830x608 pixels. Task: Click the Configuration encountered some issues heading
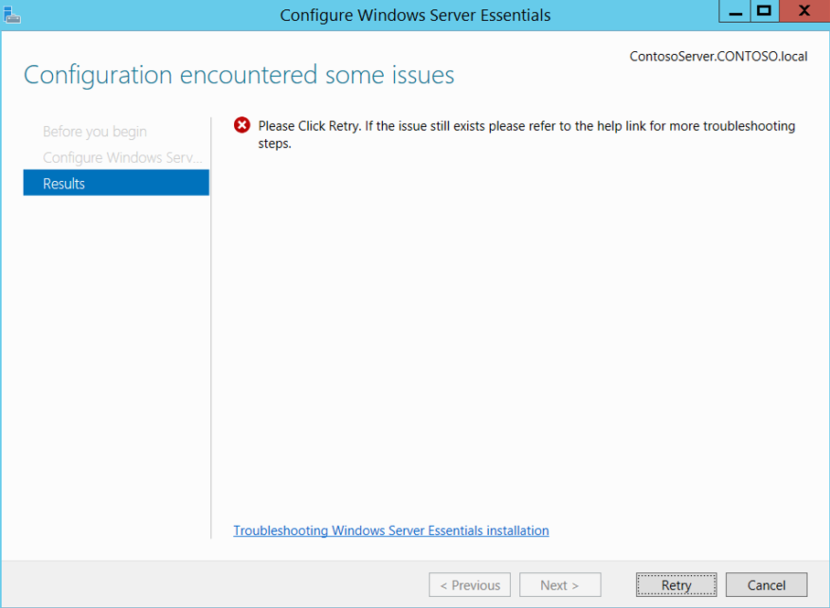tap(239, 75)
